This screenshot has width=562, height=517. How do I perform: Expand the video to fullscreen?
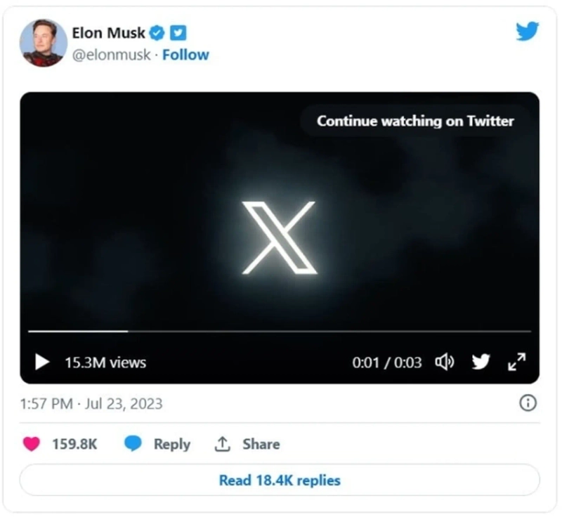click(516, 362)
